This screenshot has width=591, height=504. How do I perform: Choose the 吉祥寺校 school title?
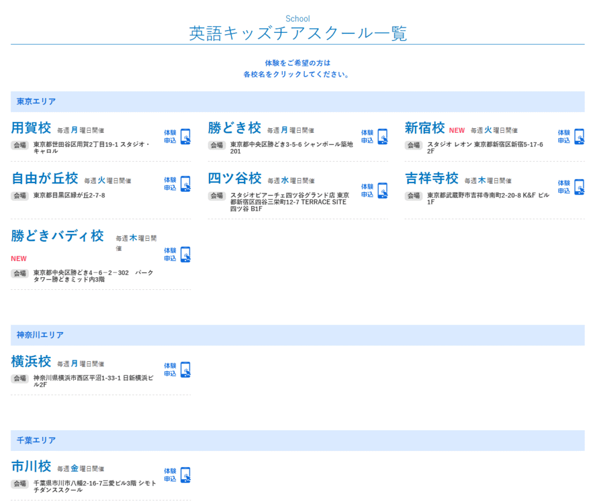coord(432,178)
